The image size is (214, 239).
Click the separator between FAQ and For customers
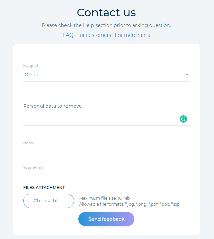pos(75,35)
